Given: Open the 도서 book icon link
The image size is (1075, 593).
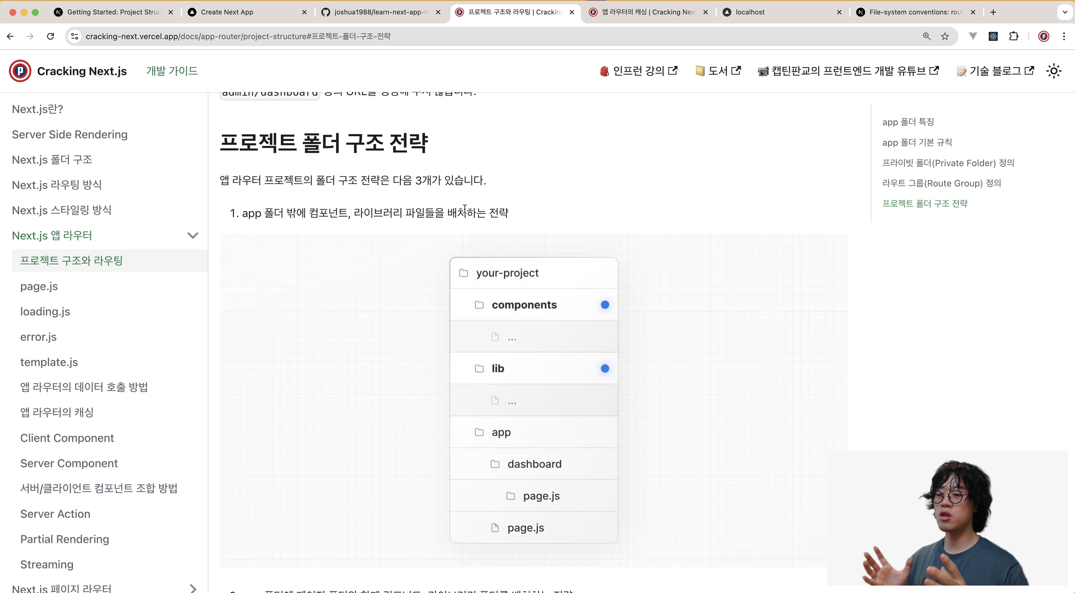Looking at the screenshot, I should (700, 71).
